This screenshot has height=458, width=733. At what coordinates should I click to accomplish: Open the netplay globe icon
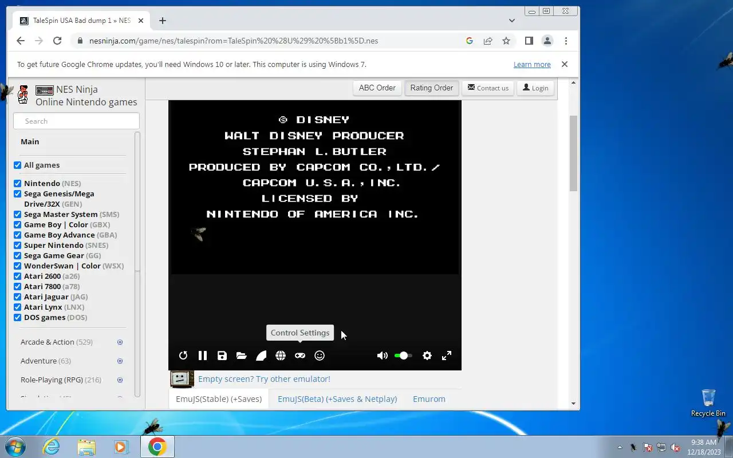coord(281,356)
